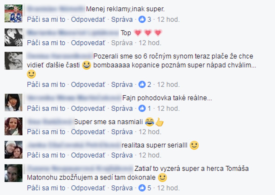Click like count icon on 6-year-old son comment
275x195 pixels.
[142, 84]
